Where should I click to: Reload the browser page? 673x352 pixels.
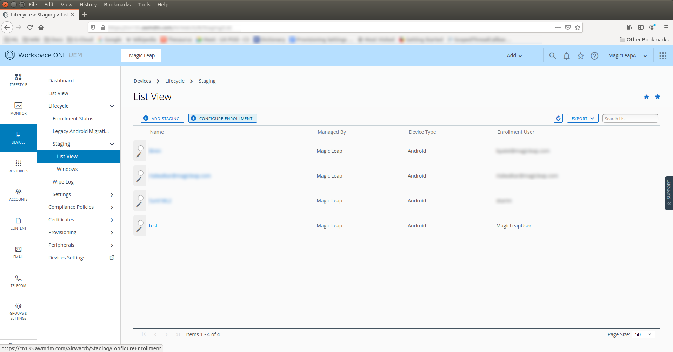pos(30,27)
